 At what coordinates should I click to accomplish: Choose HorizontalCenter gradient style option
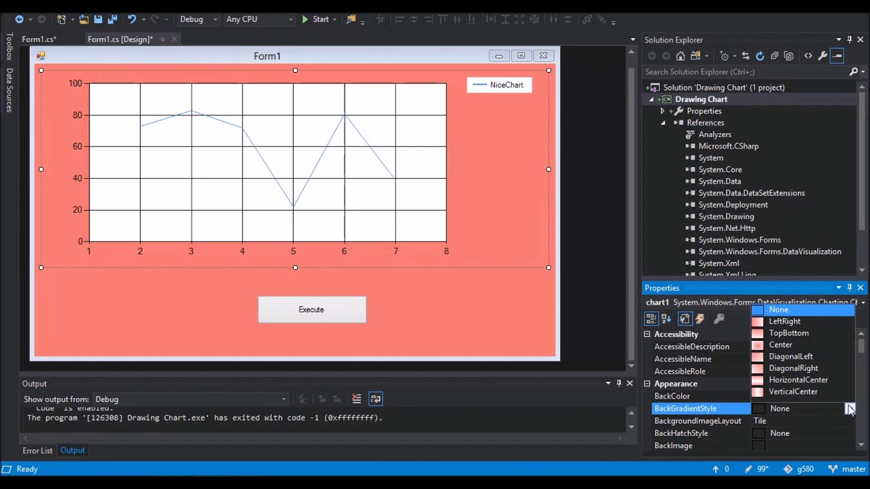pyautogui.click(x=802, y=380)
